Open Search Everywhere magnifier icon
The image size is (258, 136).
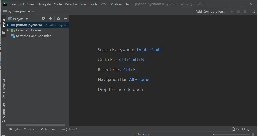253,11
